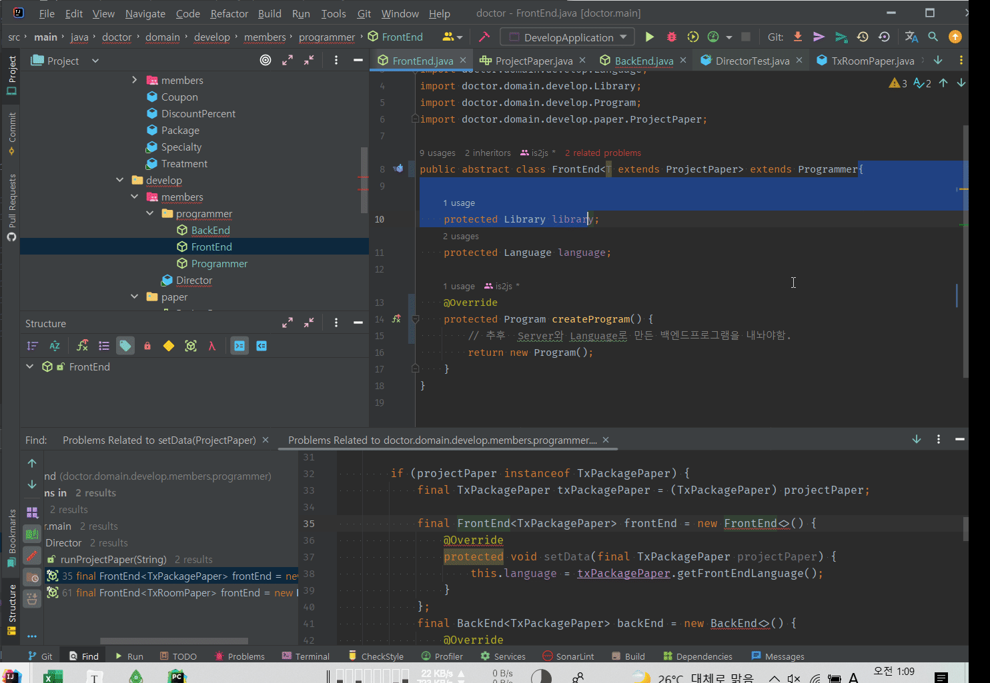The width and height of the screenshot is (990, 683).
Task: Switch to the ProjectPaper.java editor tab
Action: [x=533, y=61]
